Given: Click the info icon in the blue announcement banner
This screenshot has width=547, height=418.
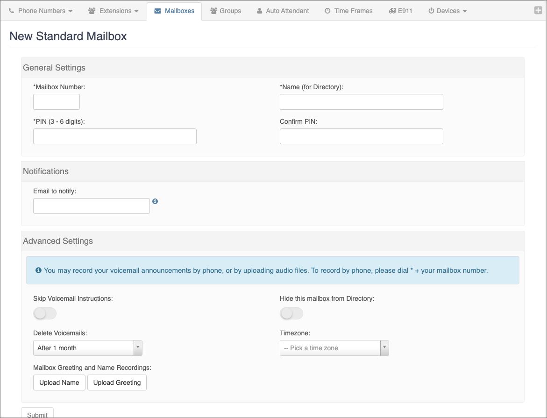Looking at the screenshot, I should click(38, 270).
